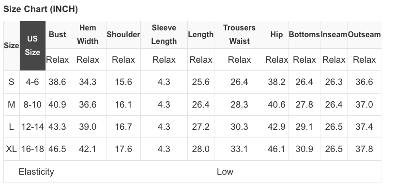Click the "Hip" column header
Image resolution: width=394 pixels, height=193 pixels.
tap(277, 35)
